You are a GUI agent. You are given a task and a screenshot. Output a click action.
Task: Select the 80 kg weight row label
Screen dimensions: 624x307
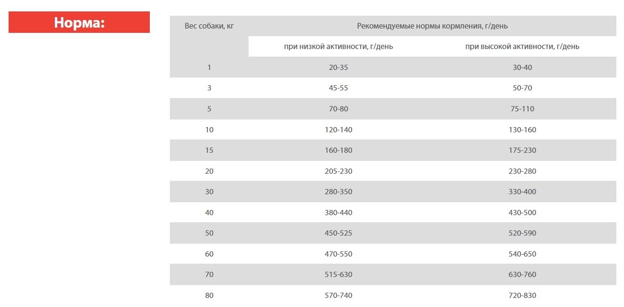click(x=209, y=296)
